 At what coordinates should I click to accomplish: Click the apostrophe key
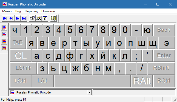pos(147,56)
